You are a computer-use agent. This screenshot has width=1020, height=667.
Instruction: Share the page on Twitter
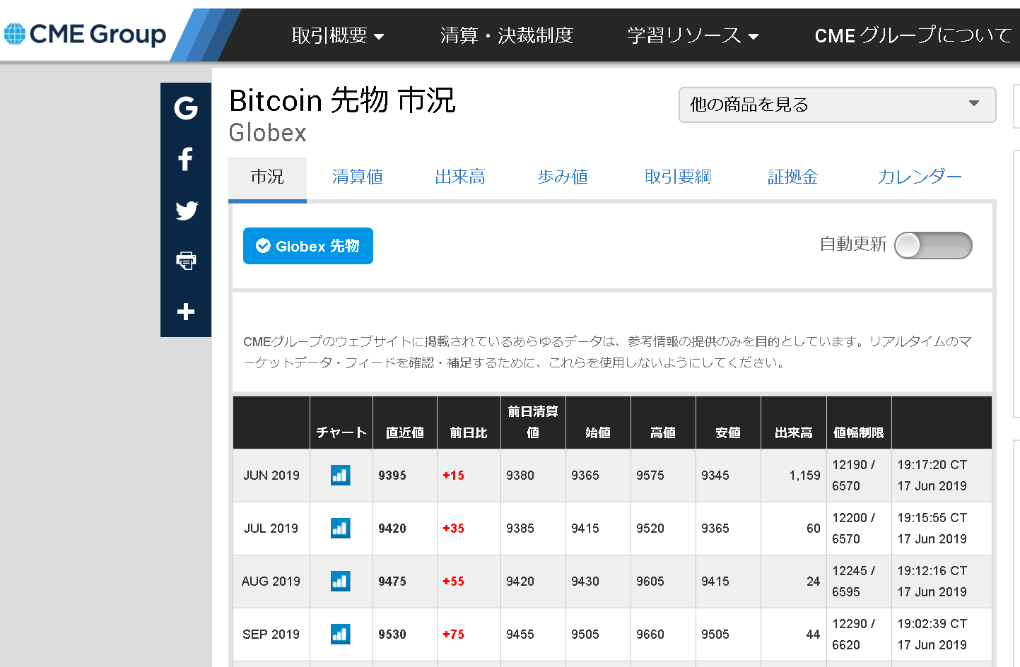coord(185,210)
